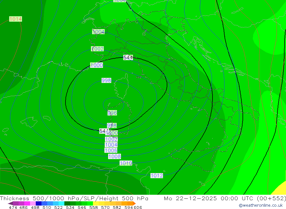Click the chart title 'Thickness 500/1000 hPa/SLP/Height 500 hPa'

point(74,198)
